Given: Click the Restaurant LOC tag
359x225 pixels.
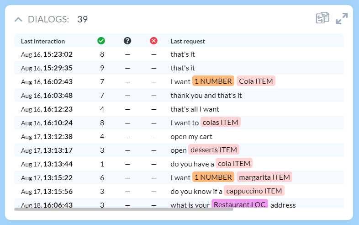Looking at the screenshot, I should [240, 205].
